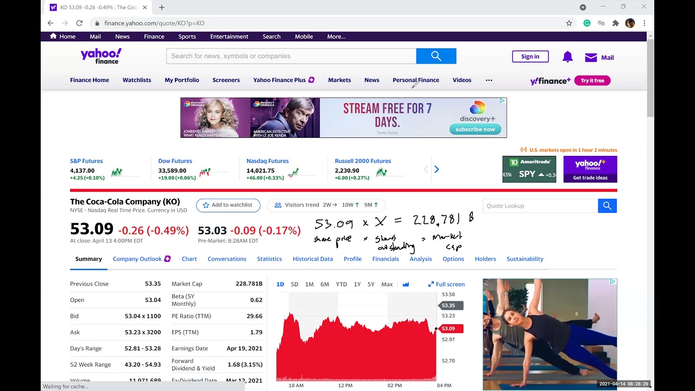Select the Financials tab

coord(386,259)
